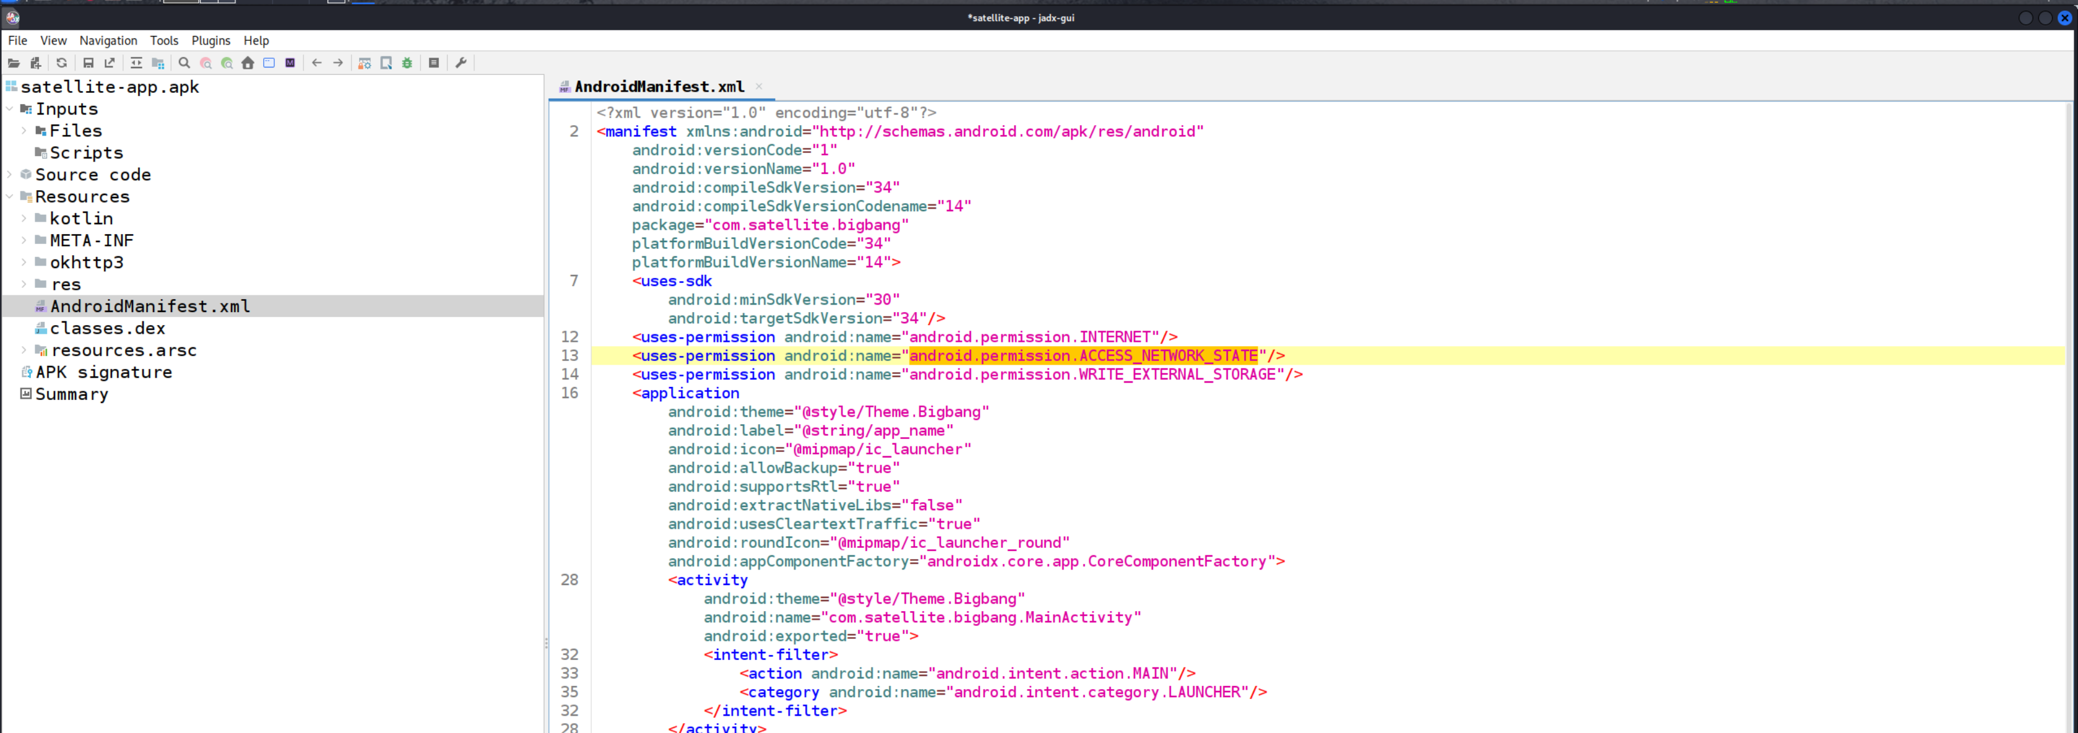The width and height of the screenshot is (2078, 733).
Task: Click the back navigation arrow
Action: 317,63
